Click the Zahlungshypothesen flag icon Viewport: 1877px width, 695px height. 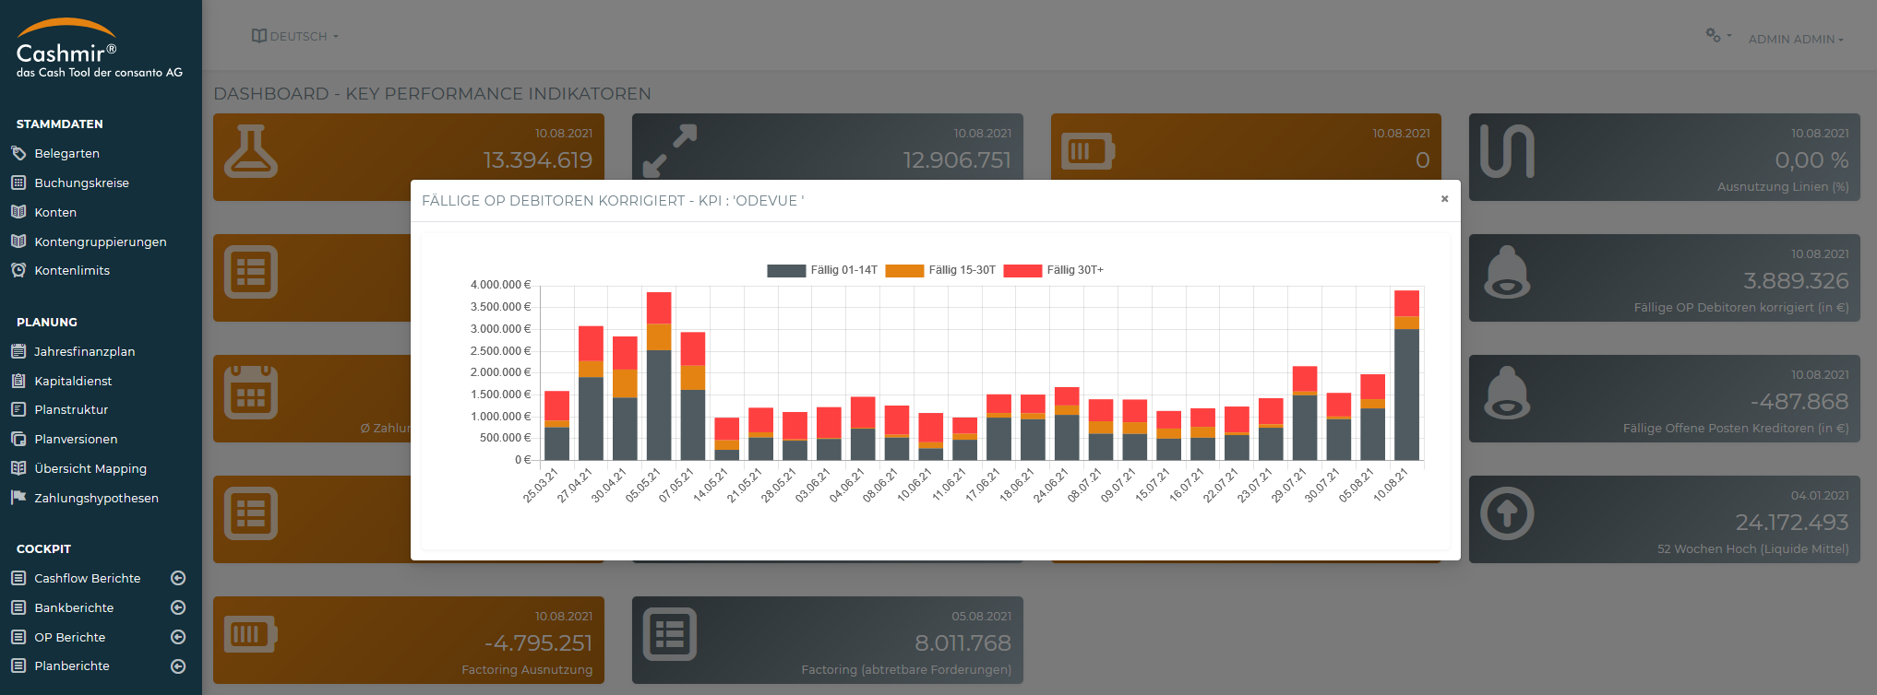(18, 498)
